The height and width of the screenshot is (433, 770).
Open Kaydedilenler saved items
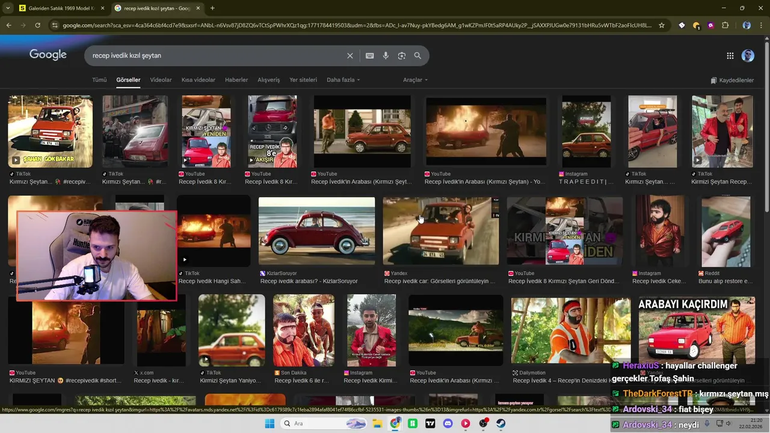(732, 80)
